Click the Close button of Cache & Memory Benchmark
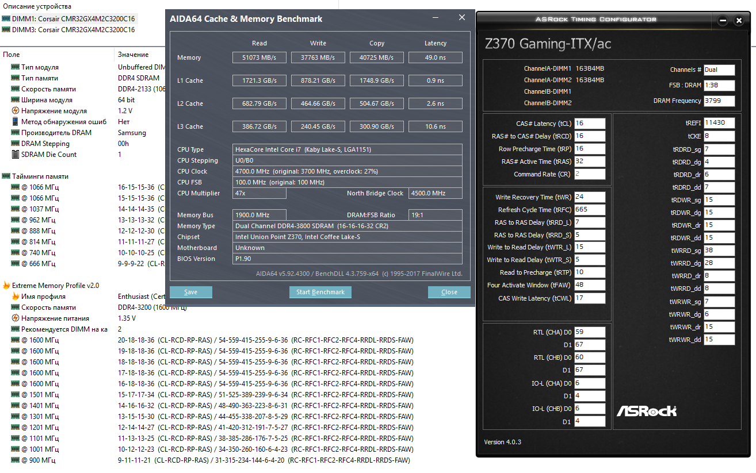Screen dimensions: 756x473 (x=449, y=293)
